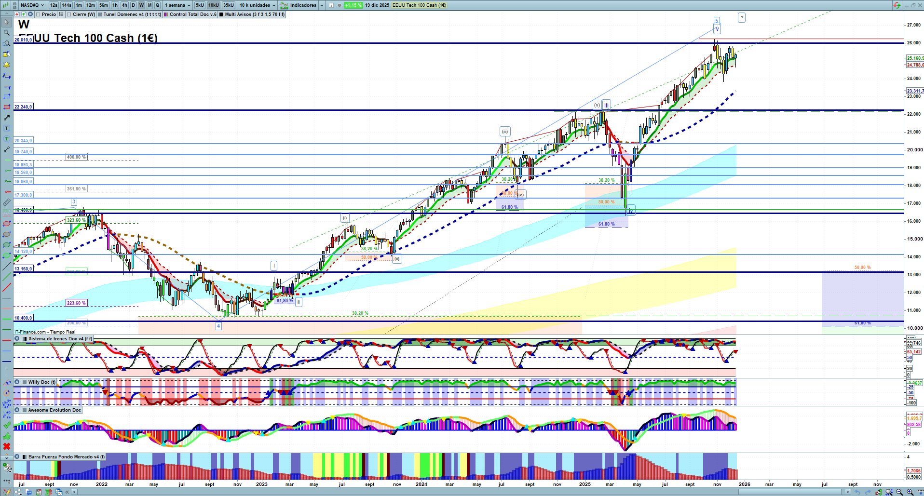The height and width of the screenshot is (496, 924).
Task: Toggle the Control Total Doc v.6 indicator
Action: coord(166,14)
